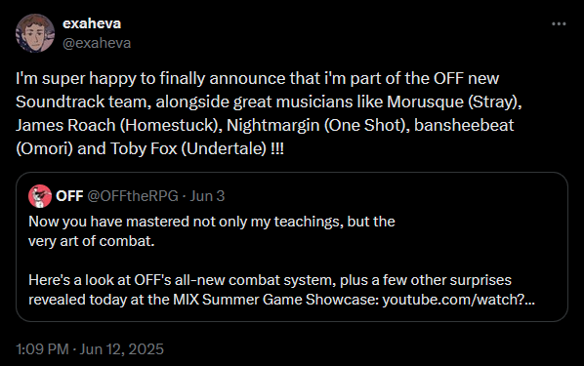This screenshot has height=366, width=584.
Task: Select the Toby Fox (Undertale) text line
Action: point(149,148)
